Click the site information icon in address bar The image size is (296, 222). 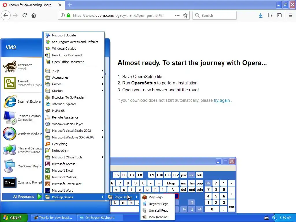[x=63, y=15]
